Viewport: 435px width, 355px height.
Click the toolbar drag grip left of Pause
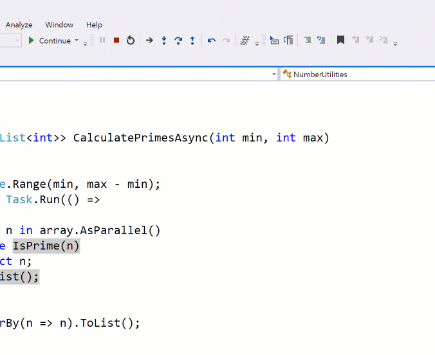click(x=92, y=41)
